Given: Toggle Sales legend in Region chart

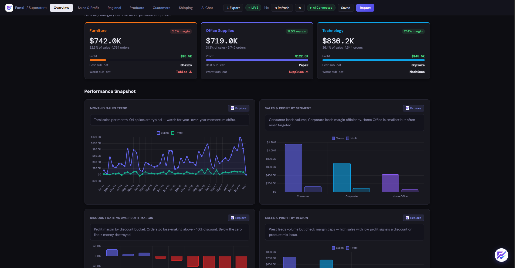Looking at the screenshot, I should point(337,248).
